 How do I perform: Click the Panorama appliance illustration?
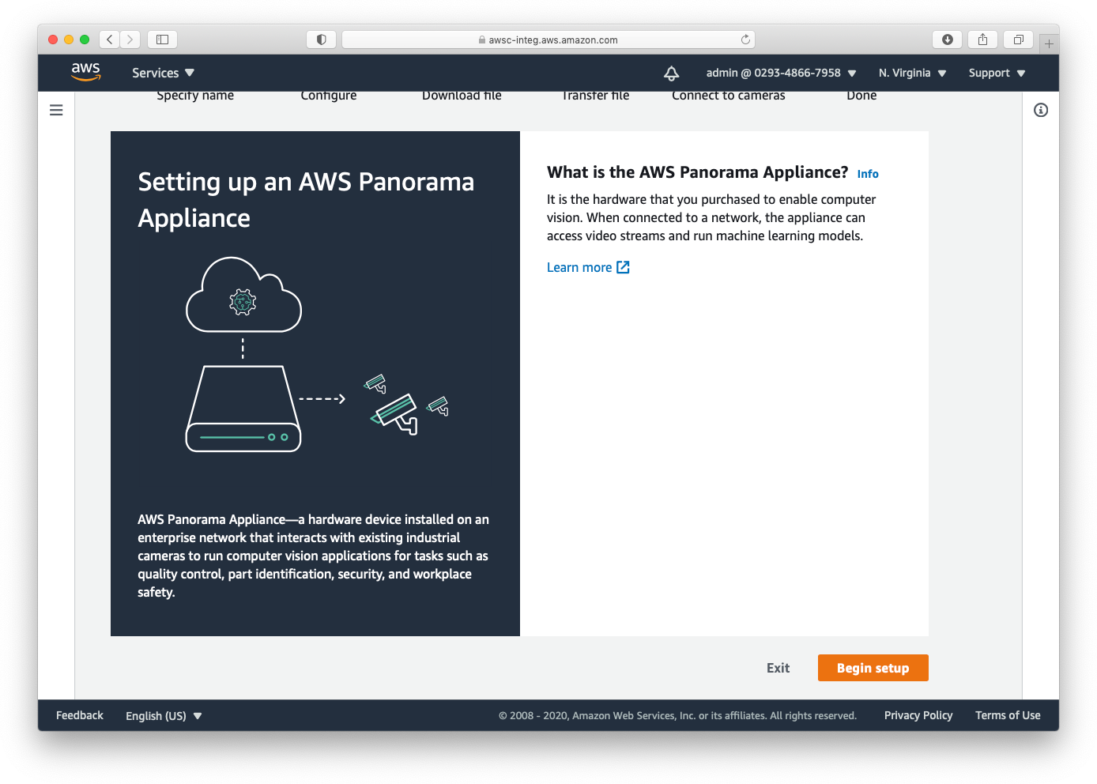(x=317, y=355)
